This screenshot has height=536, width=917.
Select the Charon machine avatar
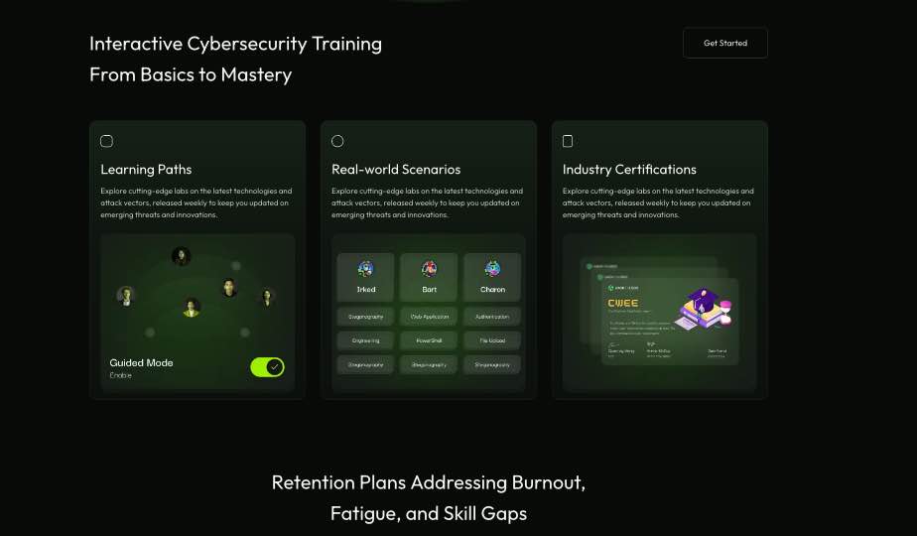click(x=492, y=269)
